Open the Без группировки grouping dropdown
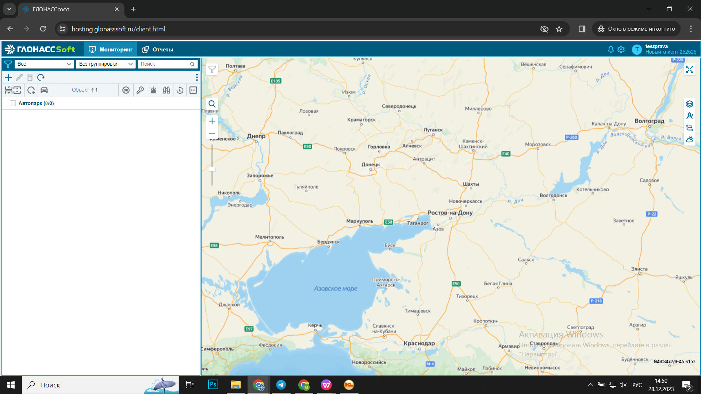 (106, 64)
